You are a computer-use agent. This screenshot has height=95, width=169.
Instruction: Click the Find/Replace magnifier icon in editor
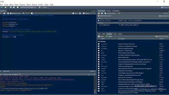[24, 13]
